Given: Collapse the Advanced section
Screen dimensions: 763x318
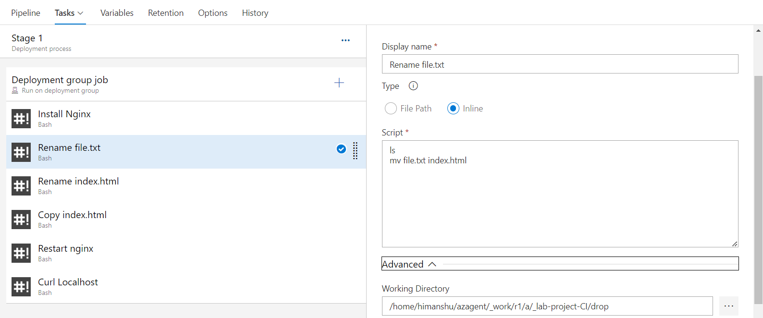Looking at the screenshot, I should click(409, 264).
